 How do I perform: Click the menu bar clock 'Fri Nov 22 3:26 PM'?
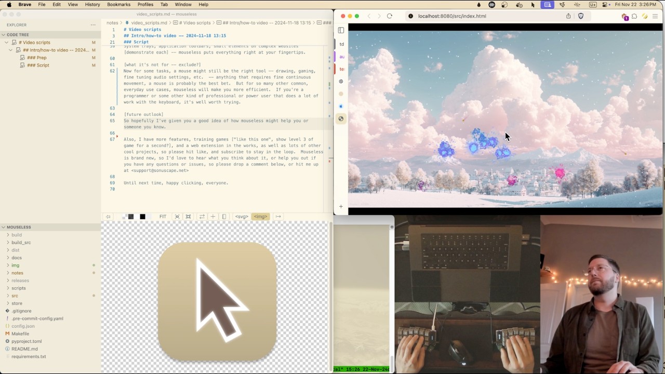[635, 5]
